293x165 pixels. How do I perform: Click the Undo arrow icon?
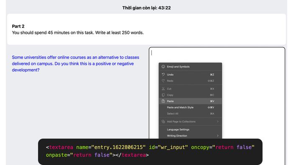pyautogui.click(x=163, y=75)
